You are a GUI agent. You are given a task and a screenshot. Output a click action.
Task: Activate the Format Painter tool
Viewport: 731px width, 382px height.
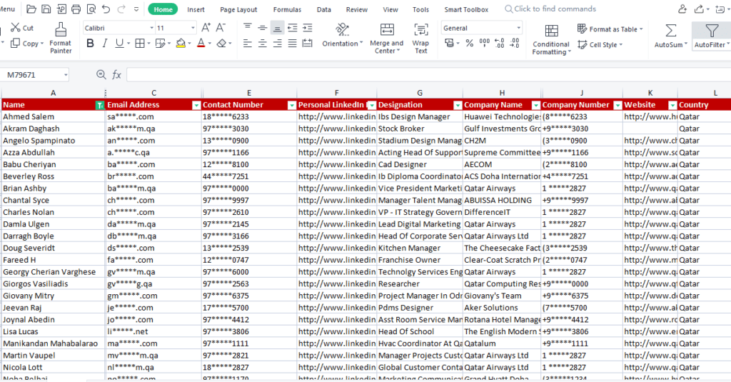61,38
